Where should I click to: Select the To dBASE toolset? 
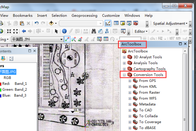point(148,128)
